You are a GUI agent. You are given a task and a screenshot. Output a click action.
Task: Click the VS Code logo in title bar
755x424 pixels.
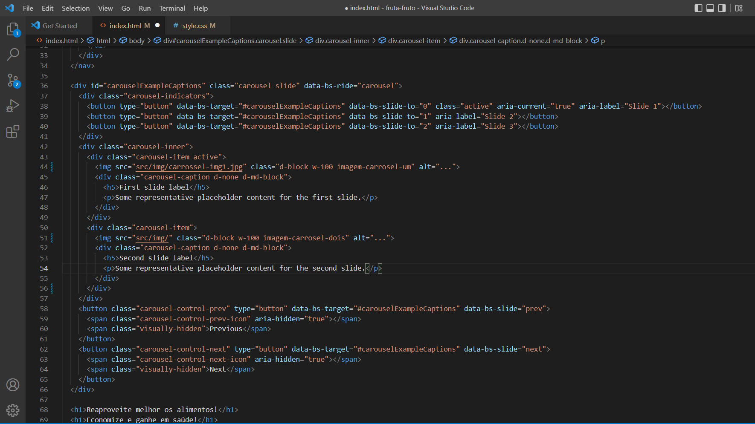9,8
